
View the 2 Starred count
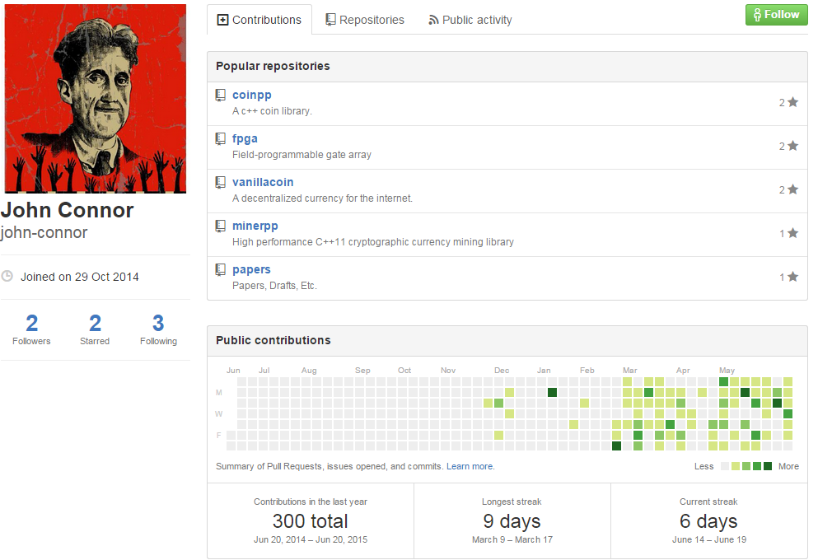[95, 329]
